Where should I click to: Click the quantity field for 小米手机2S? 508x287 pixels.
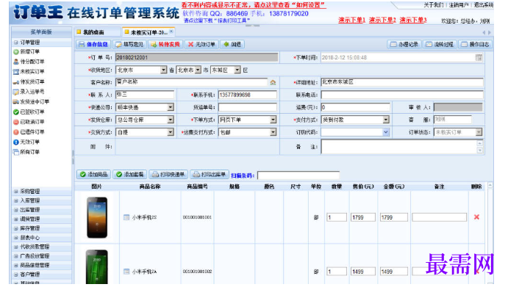pos(337,217)
